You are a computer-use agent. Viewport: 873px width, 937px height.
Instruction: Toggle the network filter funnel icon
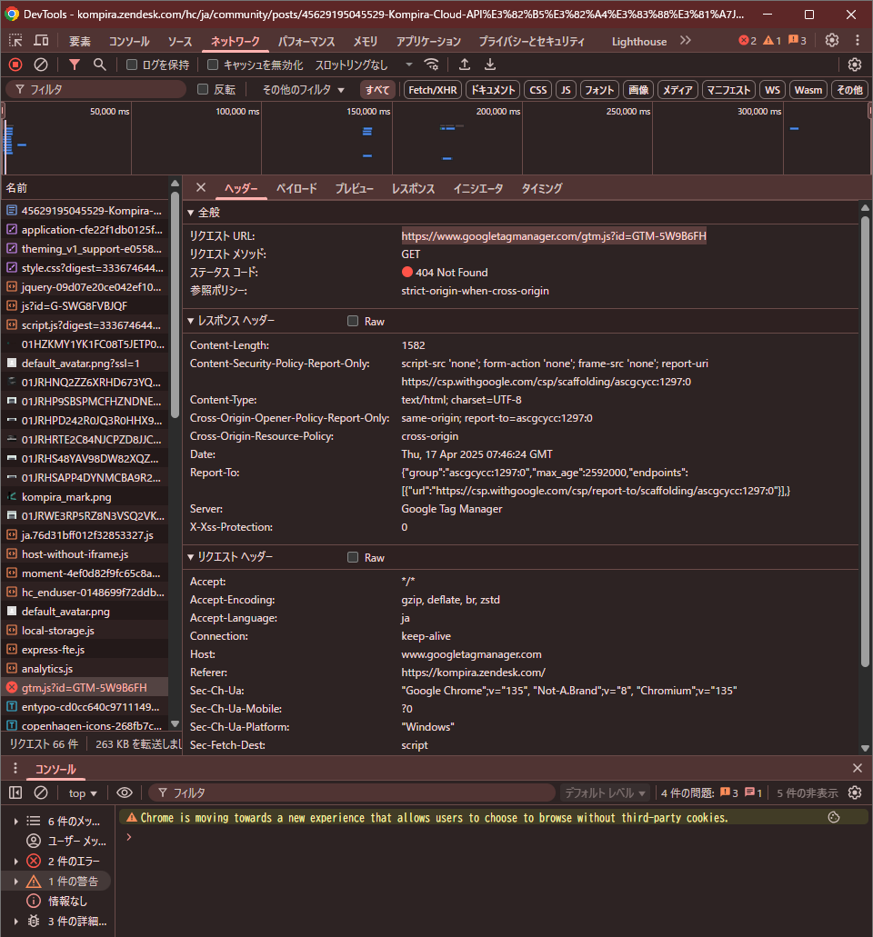(75, 65)
